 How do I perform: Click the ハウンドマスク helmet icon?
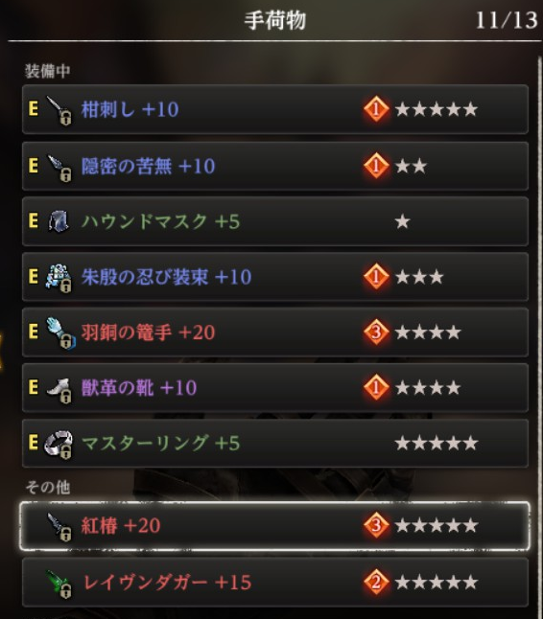click(x=59, y=221)
